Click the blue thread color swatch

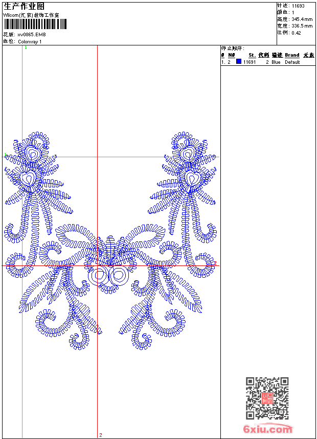point(239,62)
